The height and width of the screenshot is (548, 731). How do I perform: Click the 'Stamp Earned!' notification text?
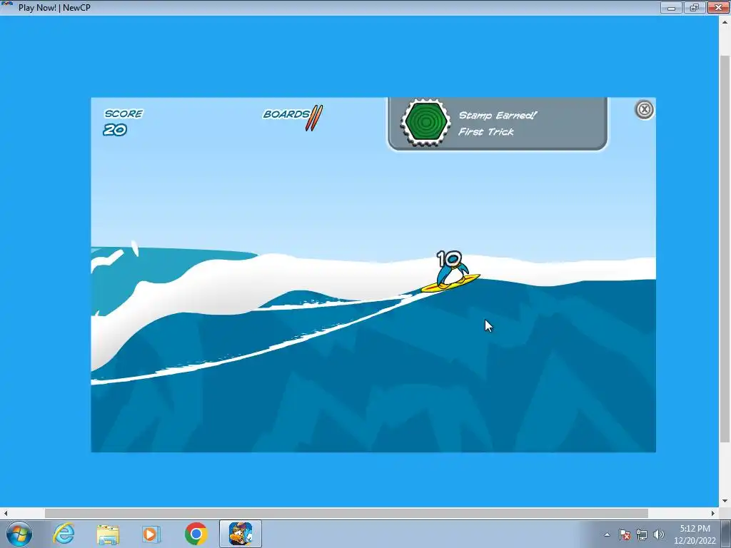[x=498, y=116]
